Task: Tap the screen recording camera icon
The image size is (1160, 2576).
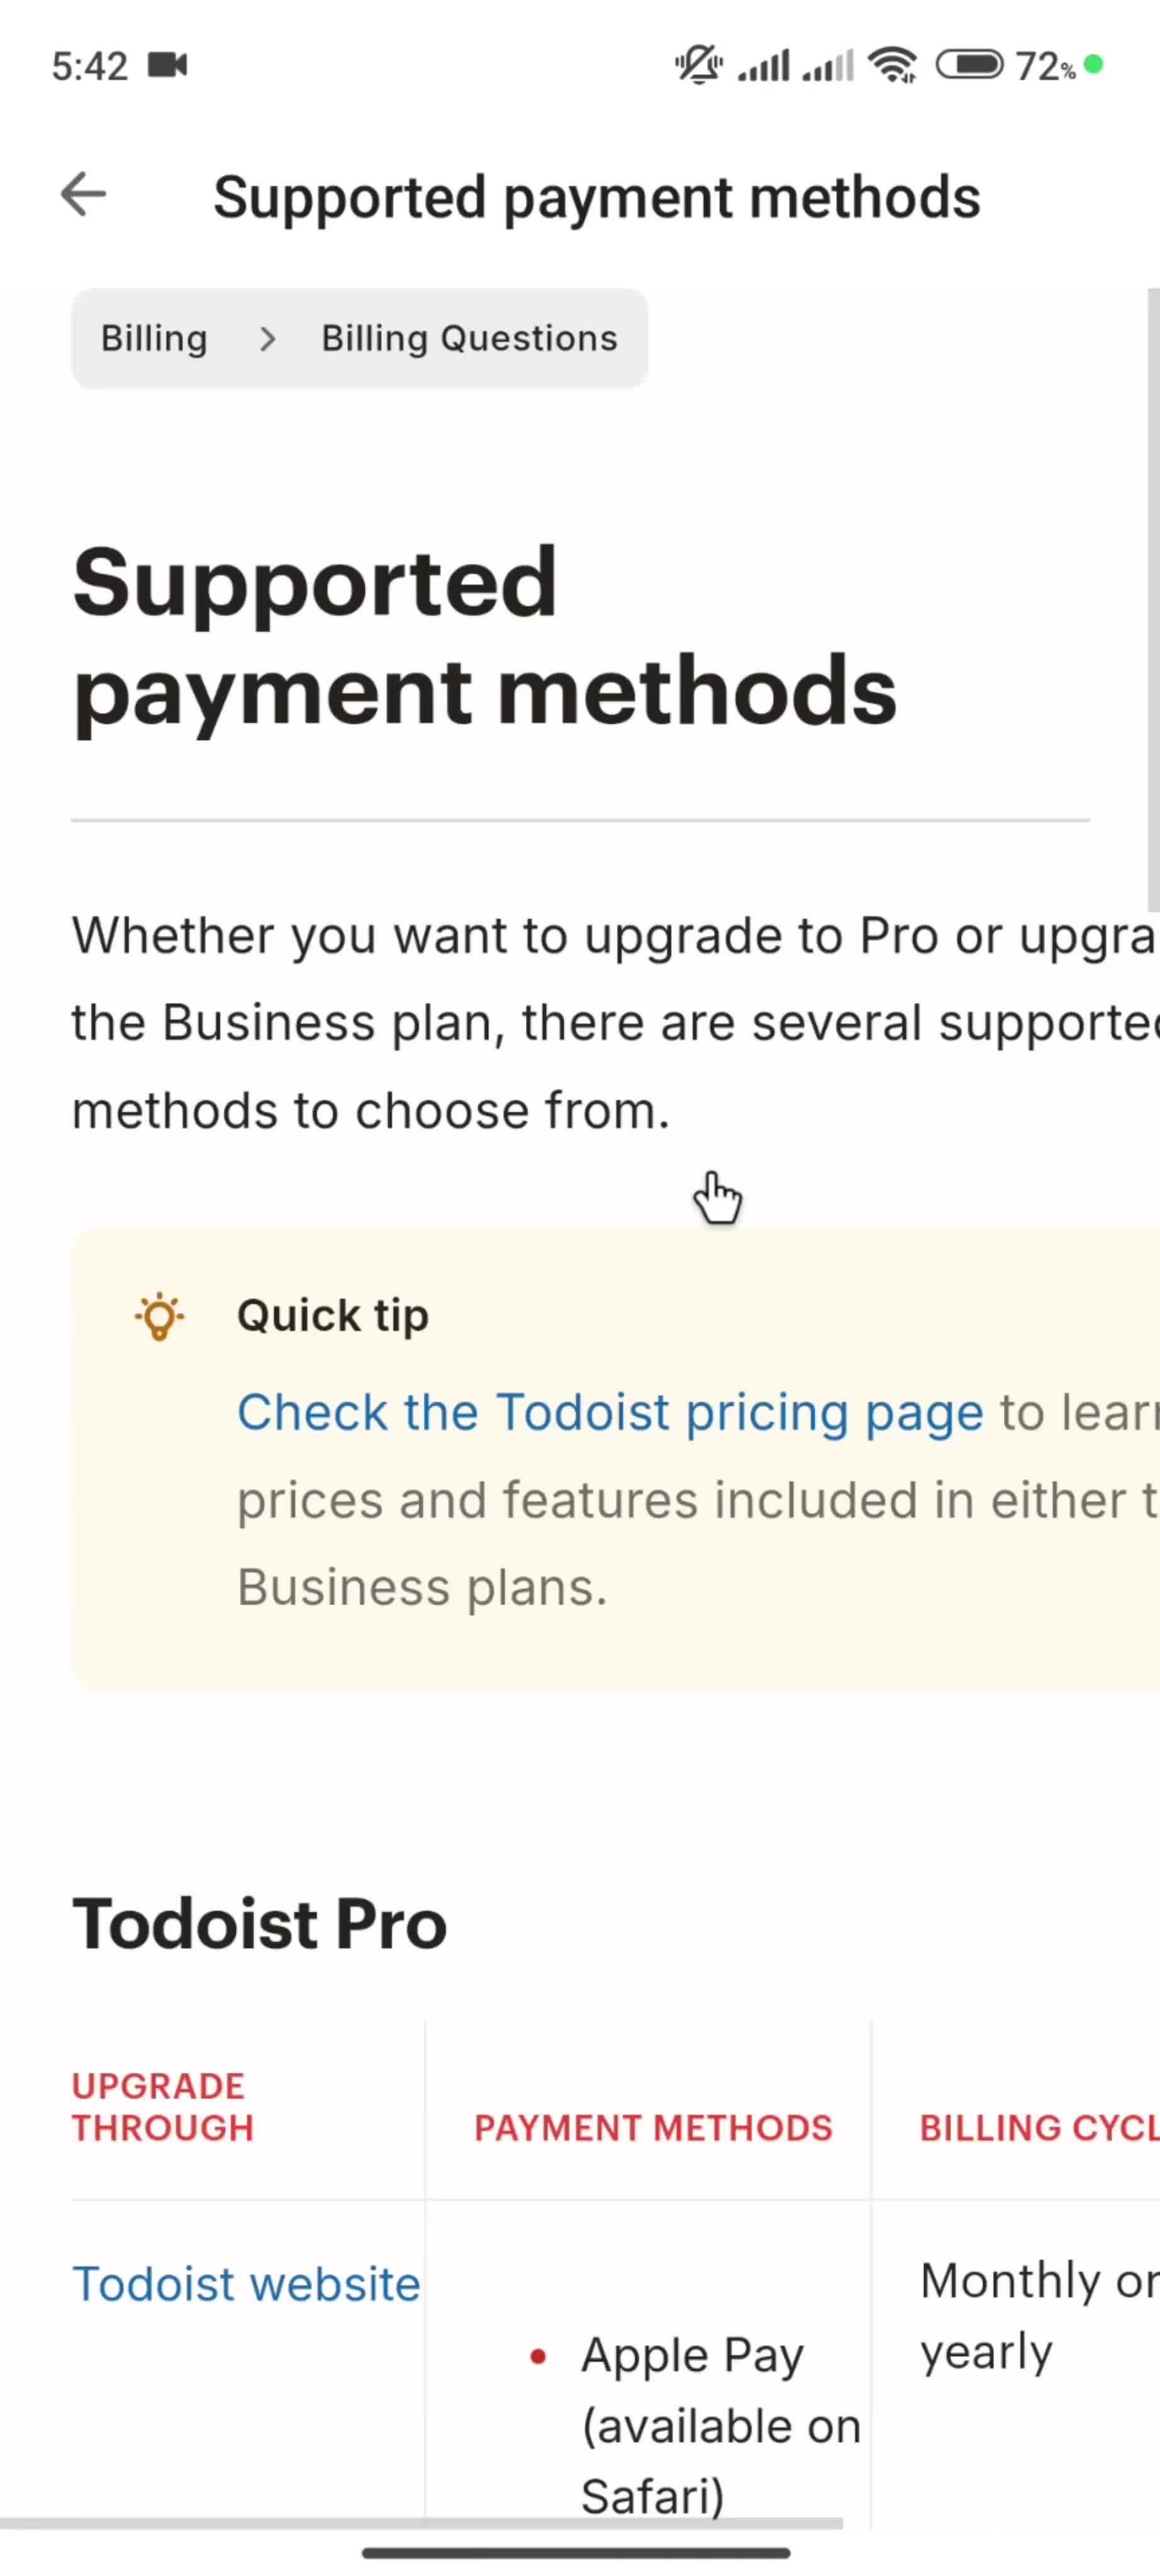Action: point(167,65)
